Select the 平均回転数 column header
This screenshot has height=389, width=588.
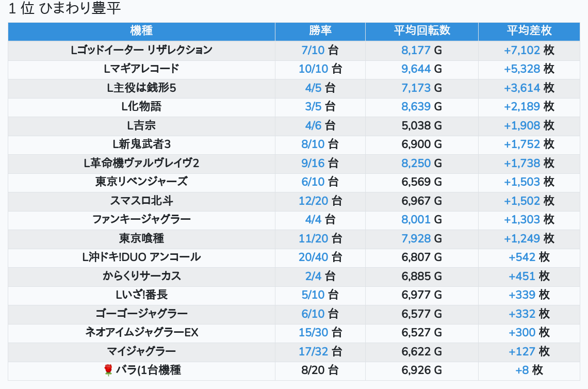422,30
